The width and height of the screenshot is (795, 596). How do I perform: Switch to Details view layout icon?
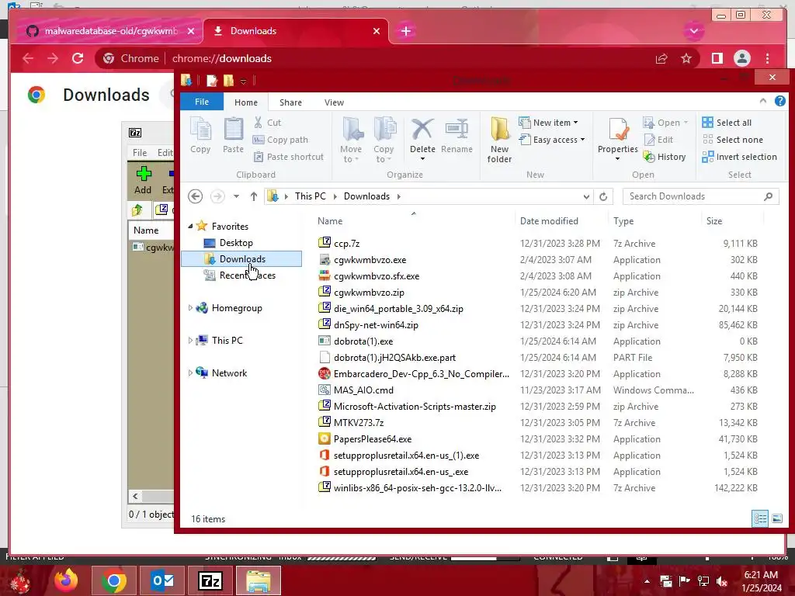point(759,518)
